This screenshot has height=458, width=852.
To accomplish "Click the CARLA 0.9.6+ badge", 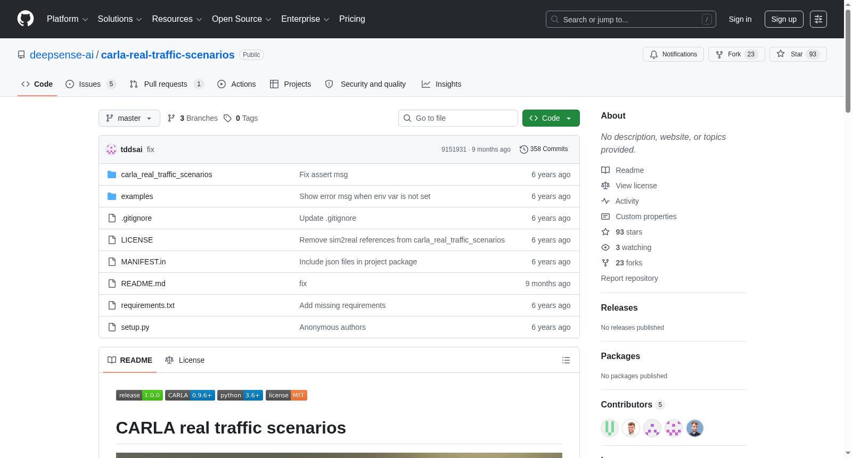I will click(190, 395).
